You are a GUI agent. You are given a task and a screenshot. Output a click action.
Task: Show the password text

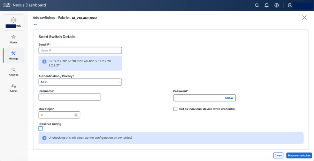coord(229,98)
